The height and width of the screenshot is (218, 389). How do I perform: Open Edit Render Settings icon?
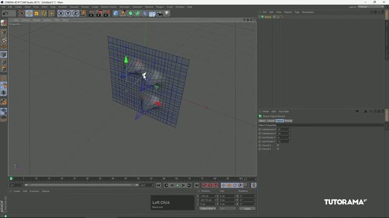pyautogui.click(x=107, y=13)
